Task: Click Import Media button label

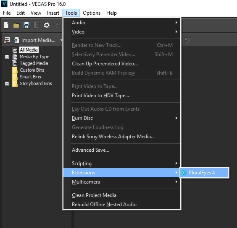Action: (x=38, y=40)
